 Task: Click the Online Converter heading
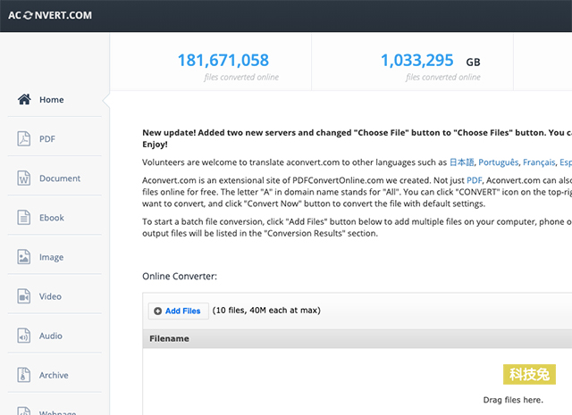tap(180, 276)
